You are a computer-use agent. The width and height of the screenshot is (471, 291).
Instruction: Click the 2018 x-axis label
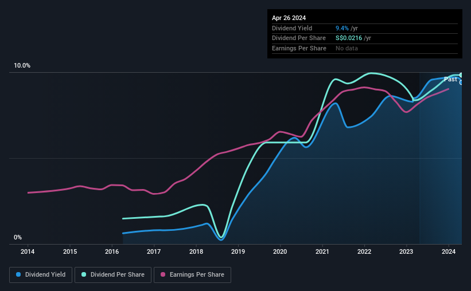196,251
